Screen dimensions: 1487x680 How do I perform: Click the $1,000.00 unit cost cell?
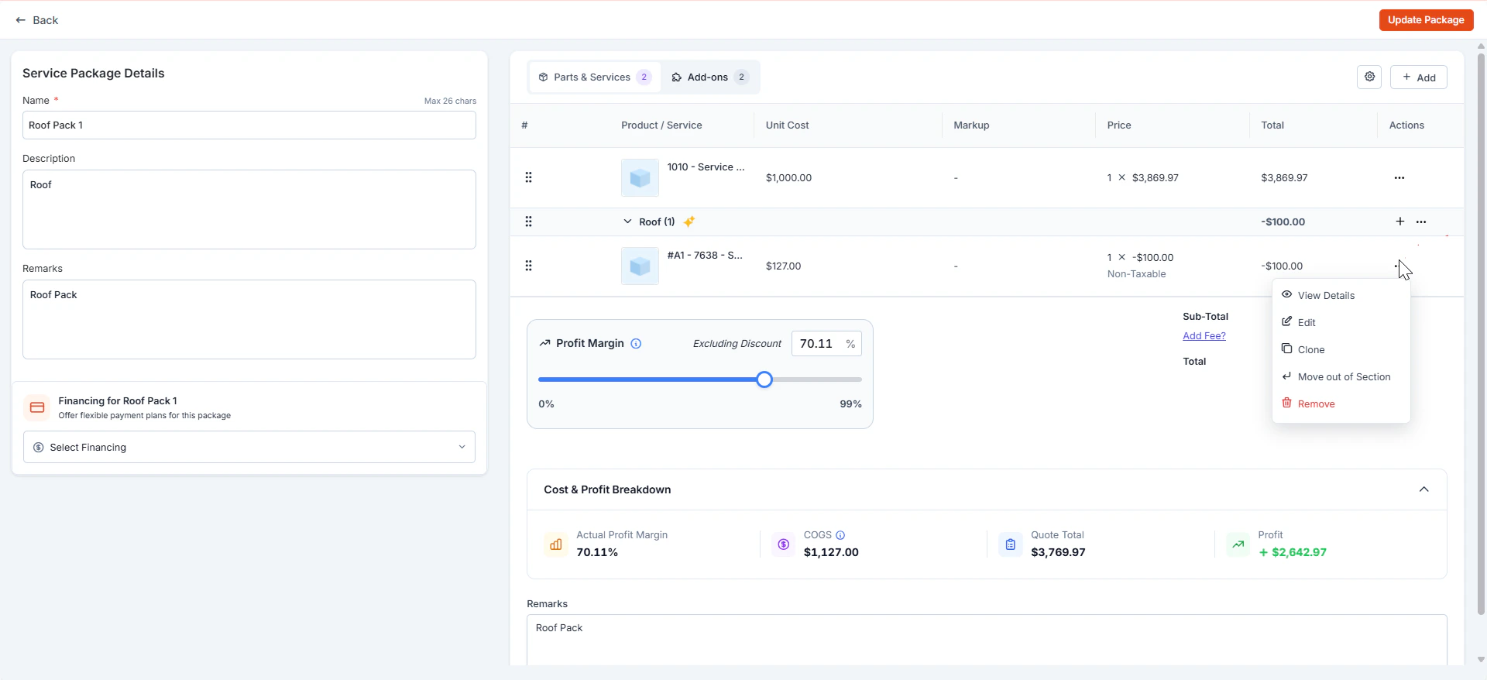pos(788,177)
